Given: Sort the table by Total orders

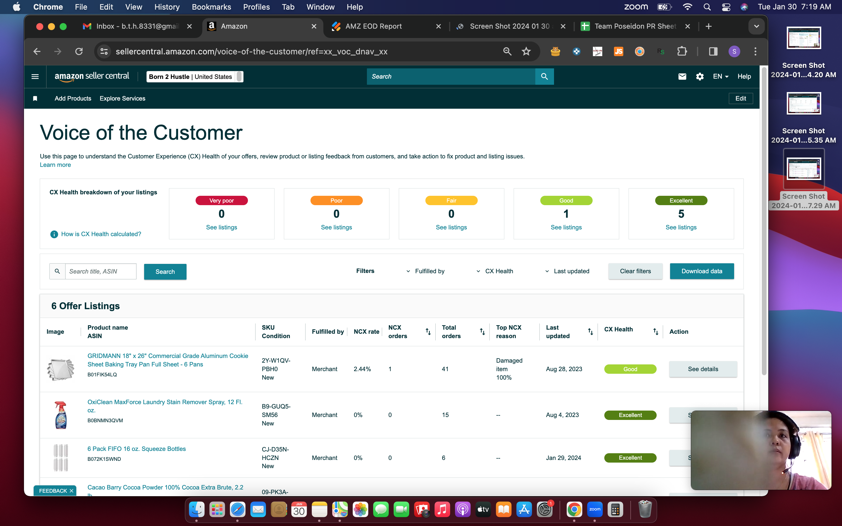Looking at the screenshot, I should [x=482, y=332].
